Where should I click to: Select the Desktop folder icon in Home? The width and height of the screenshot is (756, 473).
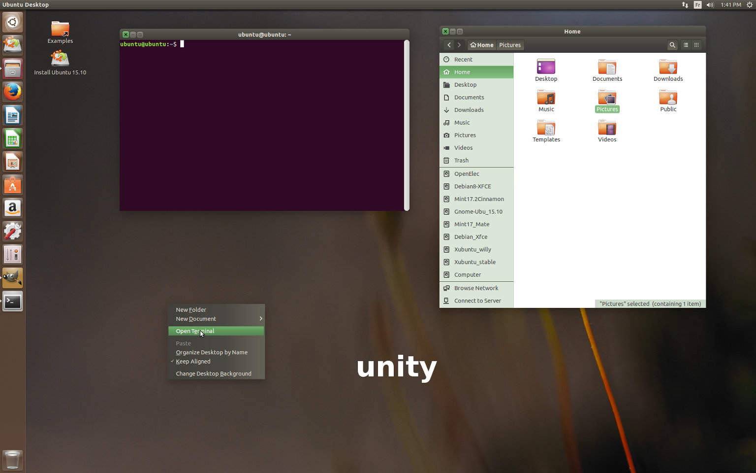click(x=546, y=70)
